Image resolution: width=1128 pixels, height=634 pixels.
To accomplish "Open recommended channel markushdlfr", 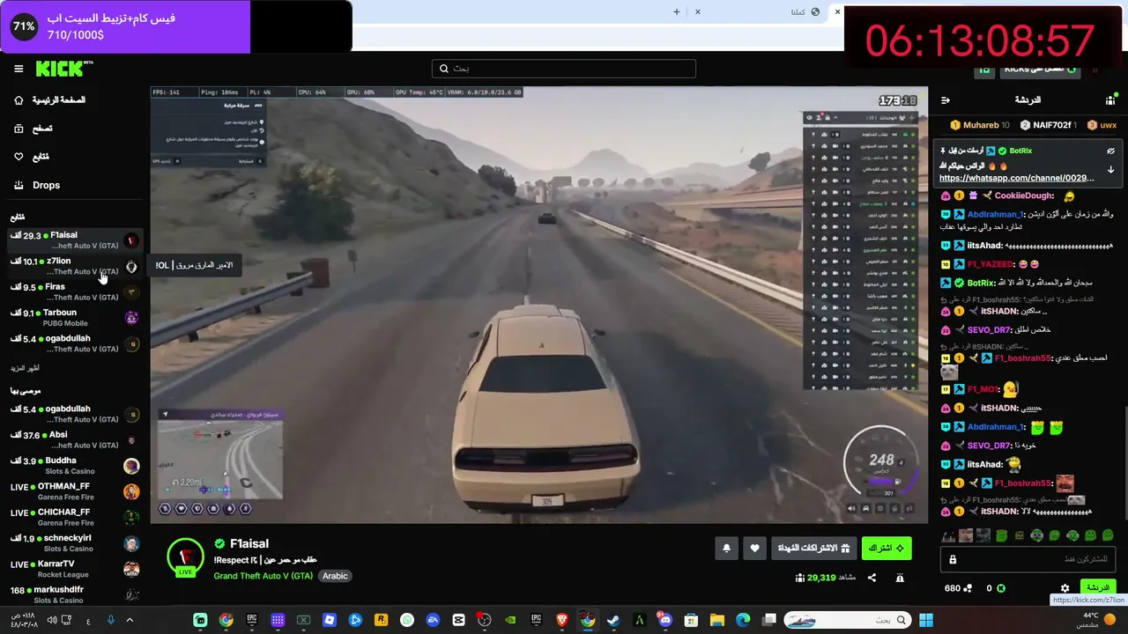I will (74, 594).
